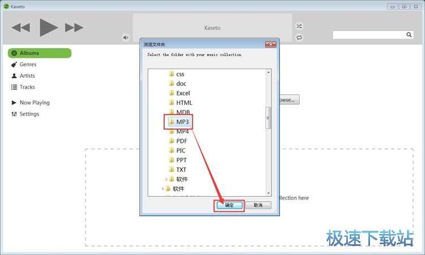
Task: Start playback with the Play button
Action: click(x=49, y=27)
